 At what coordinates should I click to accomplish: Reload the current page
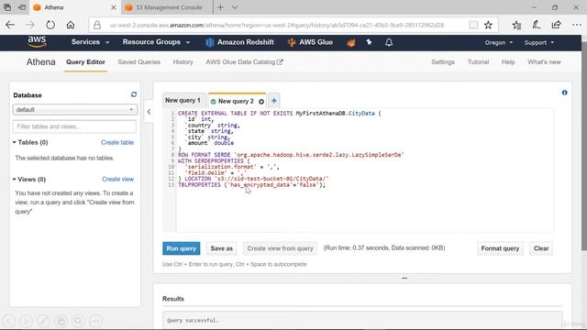(x=50, y=25)
